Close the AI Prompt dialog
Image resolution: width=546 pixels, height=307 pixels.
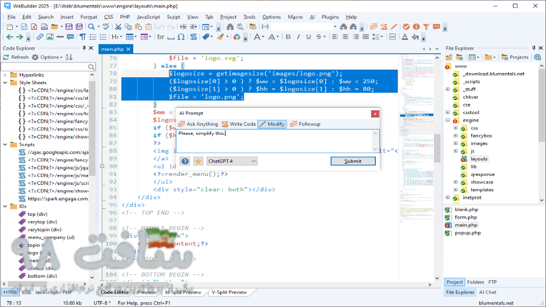click(375, 114)
